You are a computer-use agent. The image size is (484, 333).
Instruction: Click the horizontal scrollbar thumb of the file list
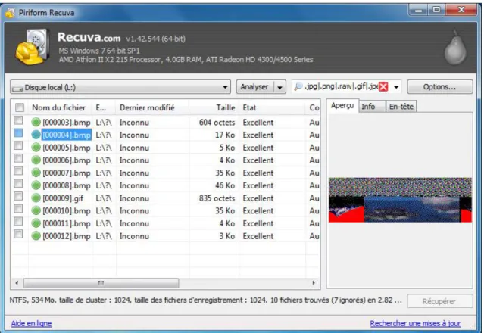click(x=101, y=283)
